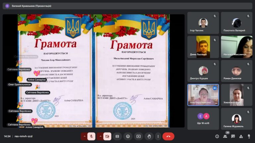
Task: Open the activities panel
Action: point(241,136)
